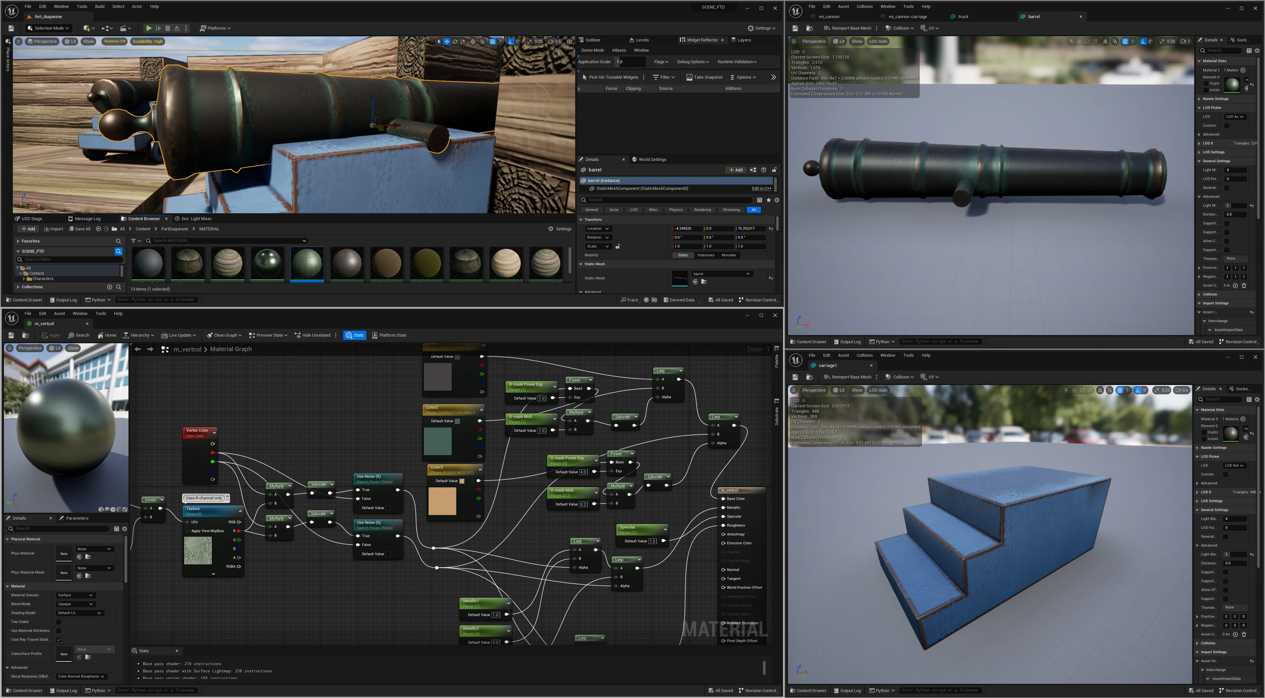Enable the Two Sided checkbox

pos(58,622)
